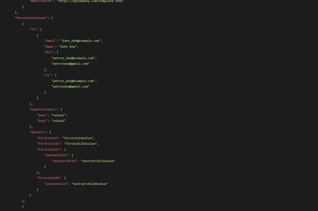Click the "nestierchildvalue" string
Viewport: 318px width, 211px height.
coord(98,161)
